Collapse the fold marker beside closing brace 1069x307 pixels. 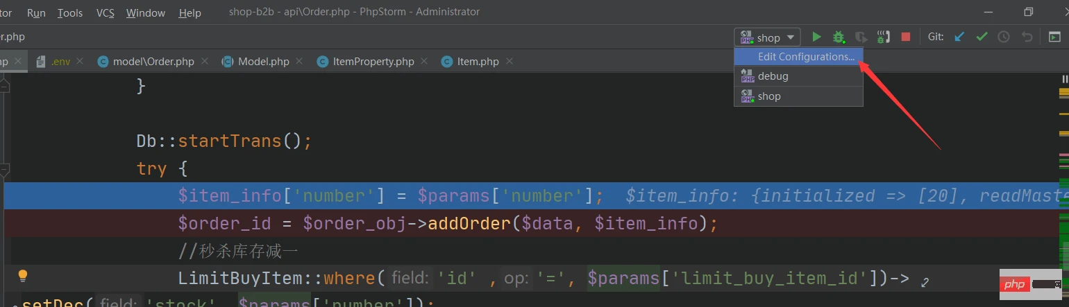(4, 86)
